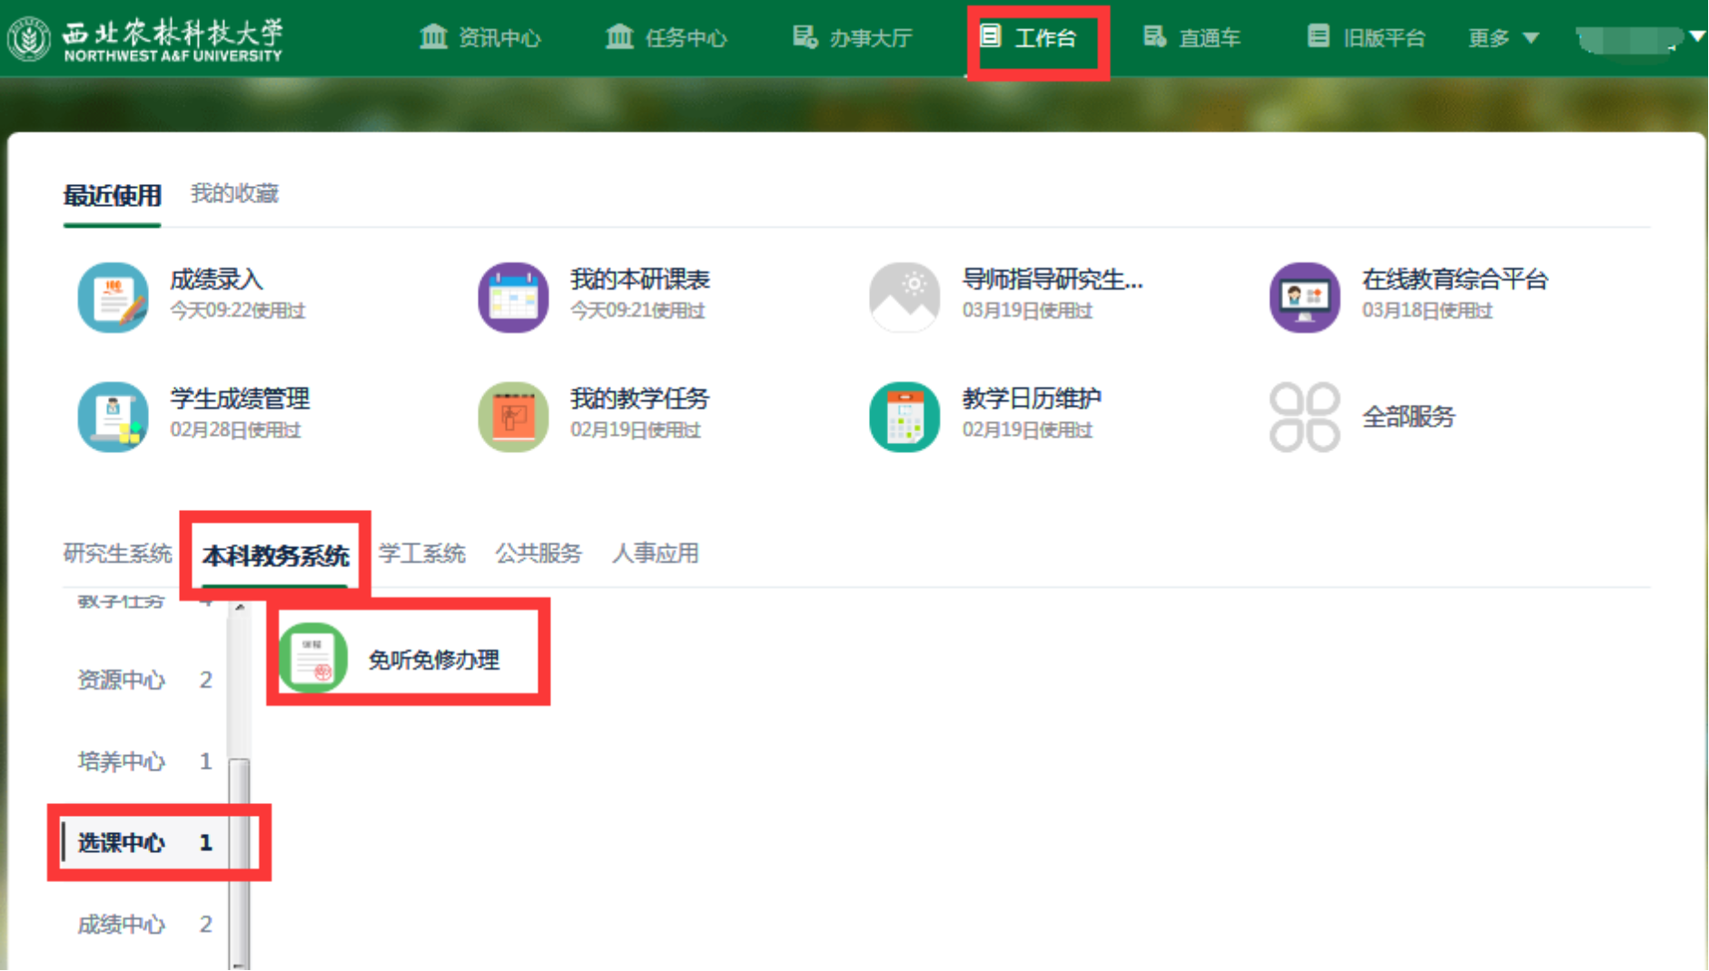Click the 全部服务 four-circle icon

pos(1304,417)
